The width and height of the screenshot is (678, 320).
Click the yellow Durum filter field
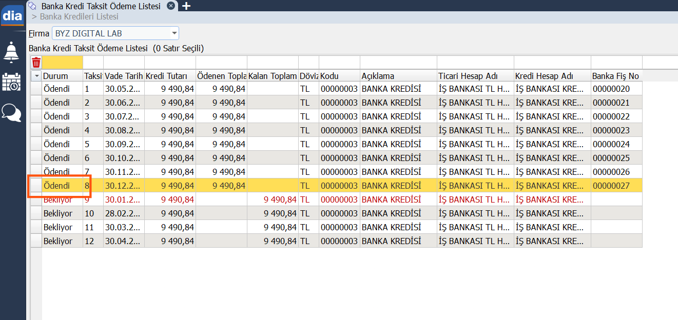62,63
